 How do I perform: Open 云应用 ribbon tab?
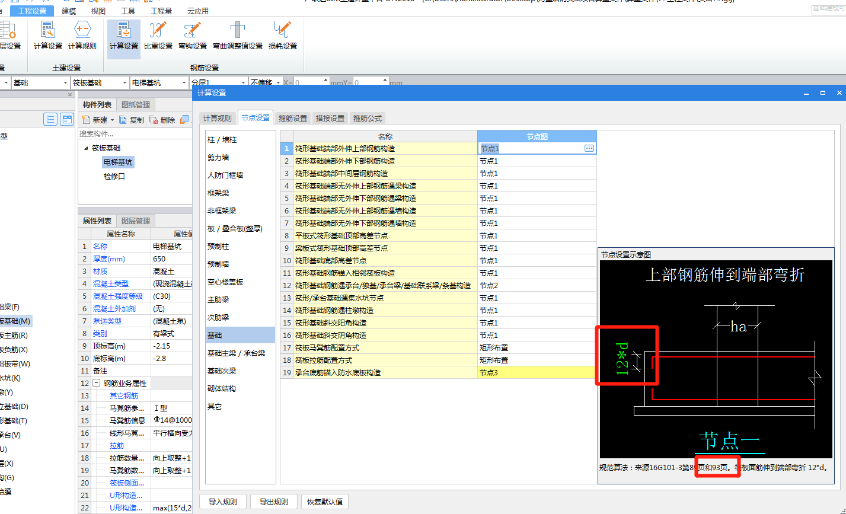(x=198, y=11)
